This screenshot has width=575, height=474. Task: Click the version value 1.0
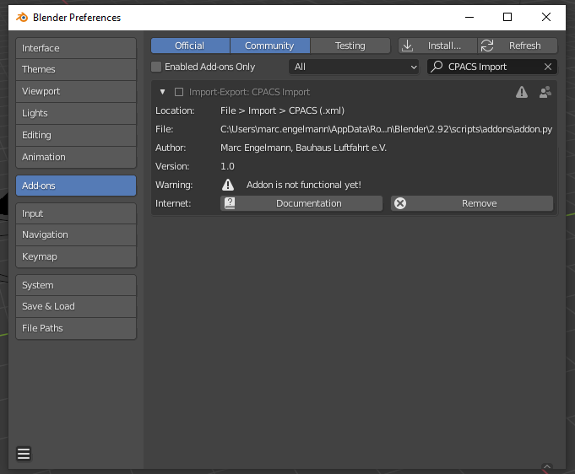point(227,166)
